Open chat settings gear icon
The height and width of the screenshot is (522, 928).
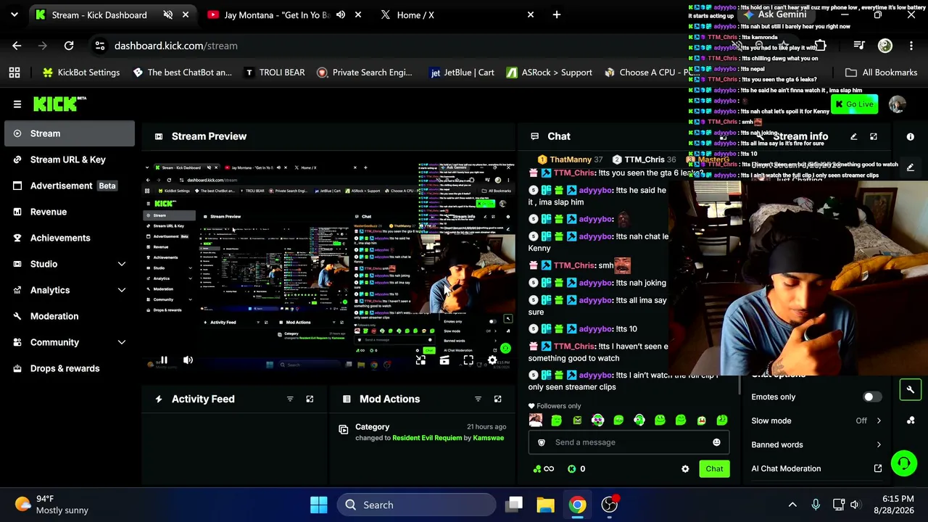pos(685,469)
